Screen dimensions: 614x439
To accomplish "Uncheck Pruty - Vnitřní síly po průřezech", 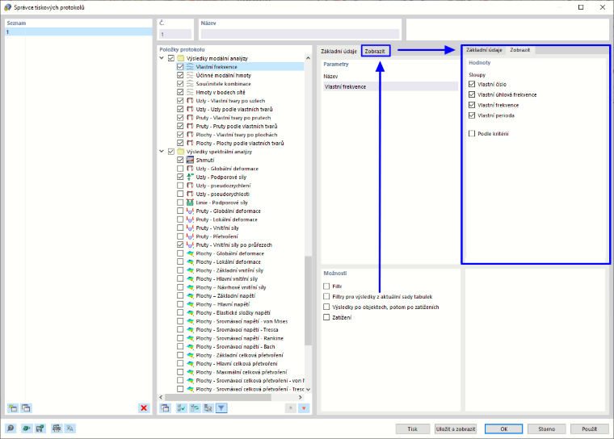I will pyautogui.click(x=180, y=245).
